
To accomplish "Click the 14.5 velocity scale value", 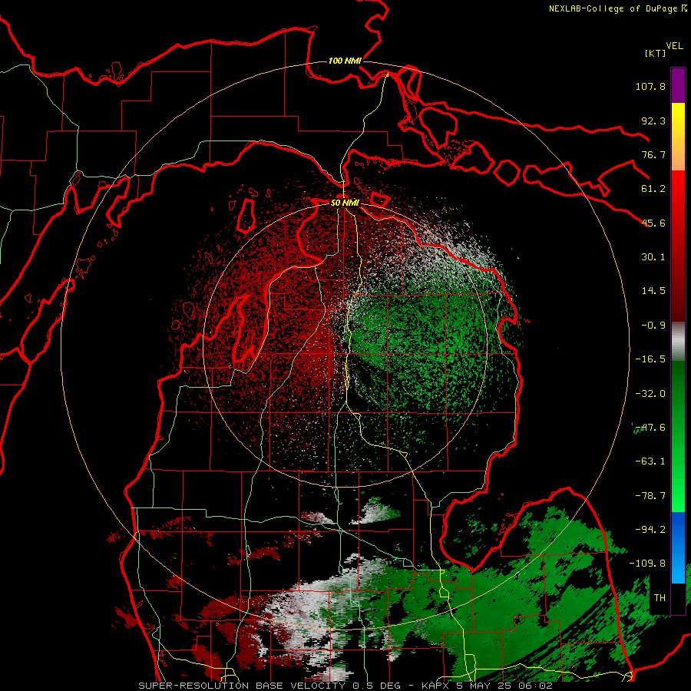I will [x=653, y=291].
